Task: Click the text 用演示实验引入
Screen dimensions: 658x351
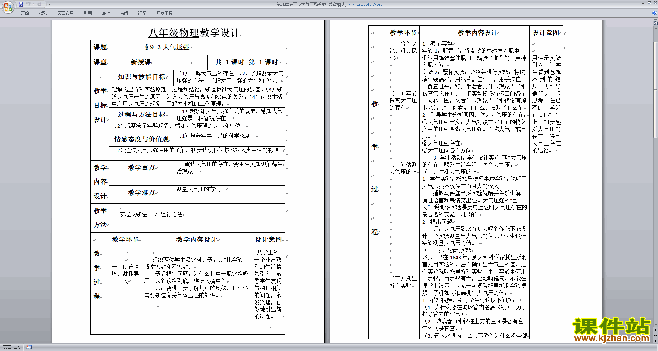Action: click(x=546, y=62)
